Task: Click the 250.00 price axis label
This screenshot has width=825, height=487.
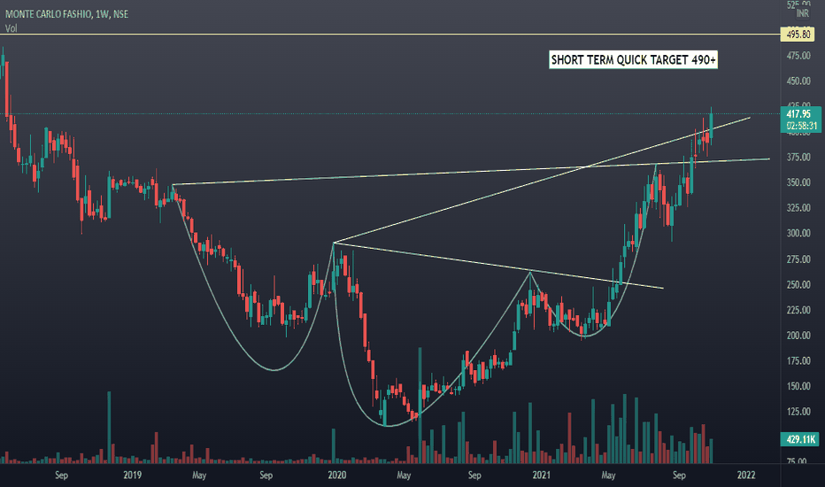Action: [798, 285]
